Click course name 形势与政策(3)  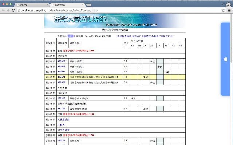click(x=77, y=67)
